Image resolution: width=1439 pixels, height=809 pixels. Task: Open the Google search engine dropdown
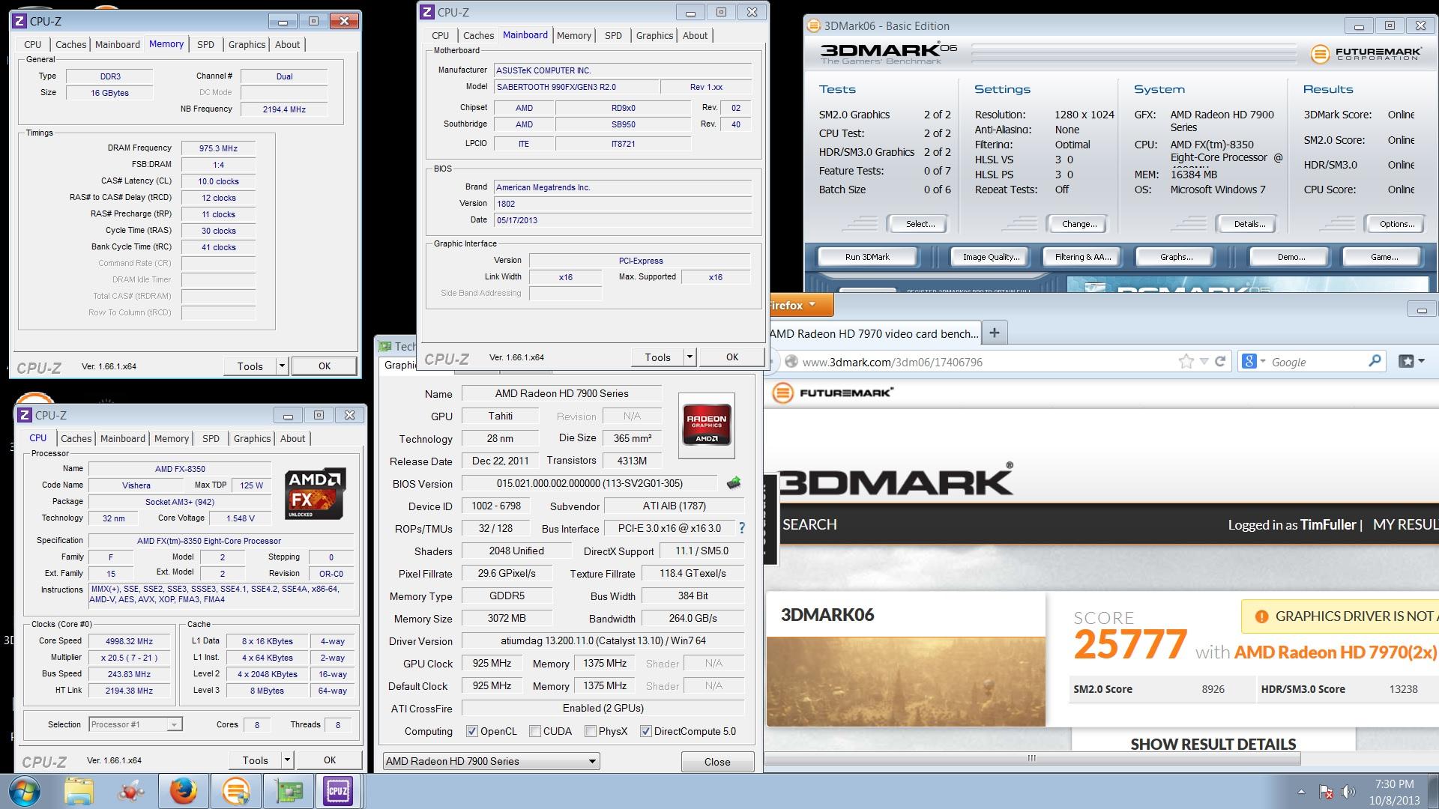click(x=1252, y=362)
